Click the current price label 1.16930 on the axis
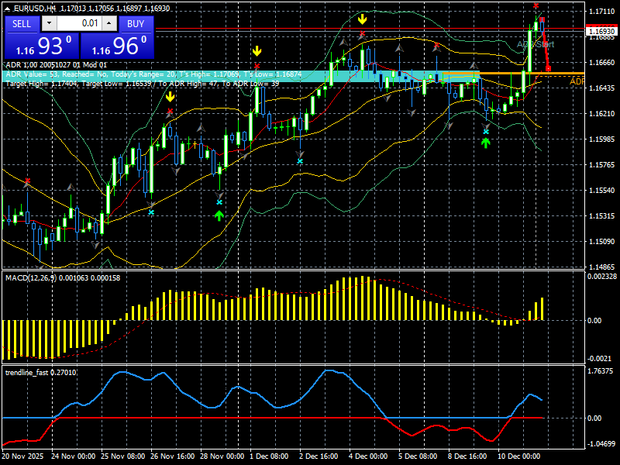The image size is (620, 465). 601,31
